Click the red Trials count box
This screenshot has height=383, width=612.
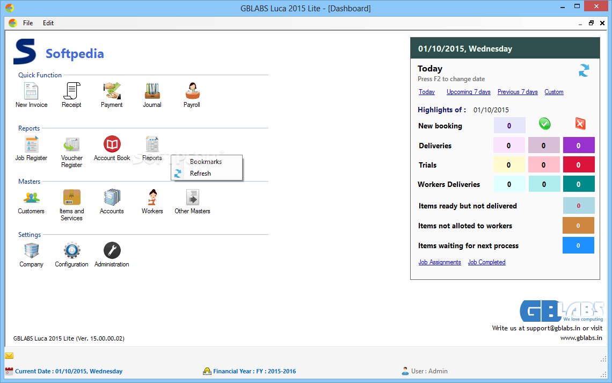click(579, 165)
